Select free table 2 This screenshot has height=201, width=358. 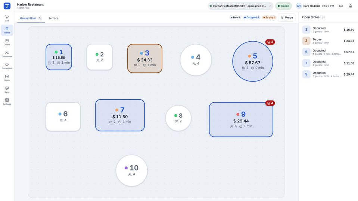(100, 57)
